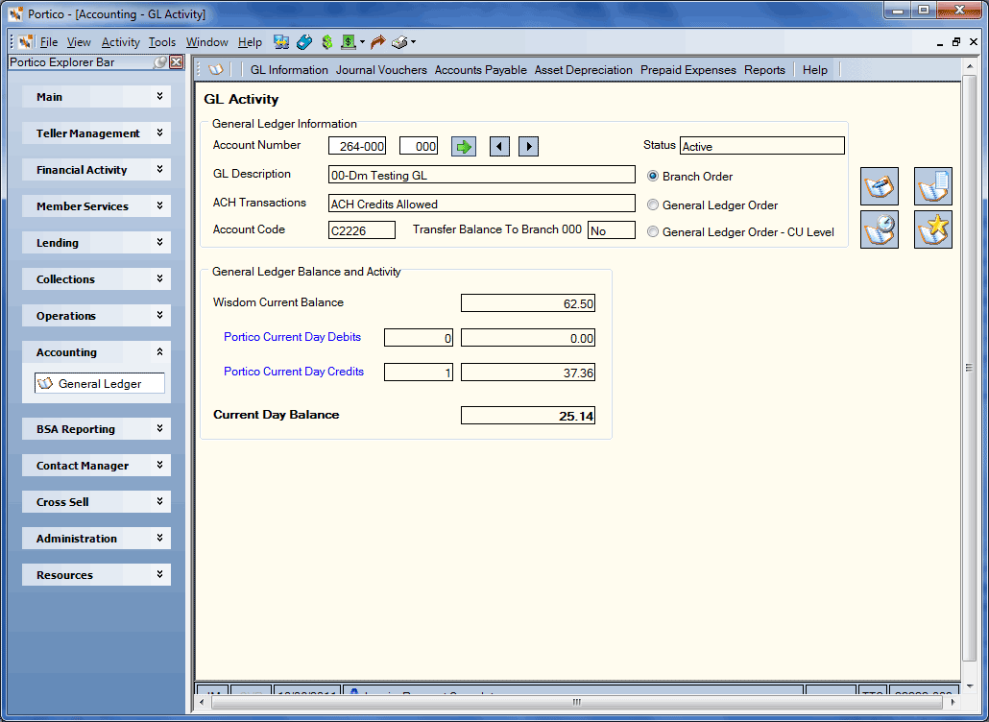Expand the Teller Management section
The height and width of the screenshot is (722, 989).
(x=97, y=133)
